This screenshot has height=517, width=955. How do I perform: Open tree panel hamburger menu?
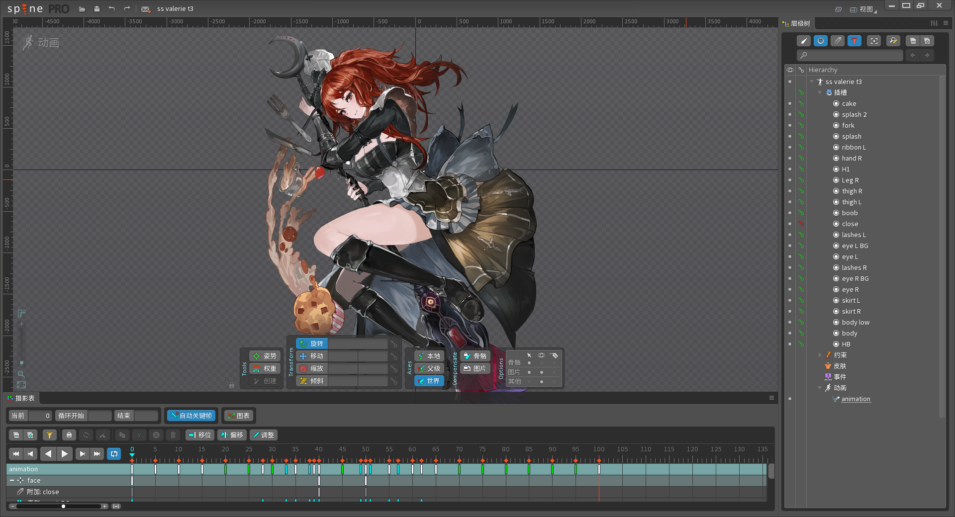tap(946, 23)
